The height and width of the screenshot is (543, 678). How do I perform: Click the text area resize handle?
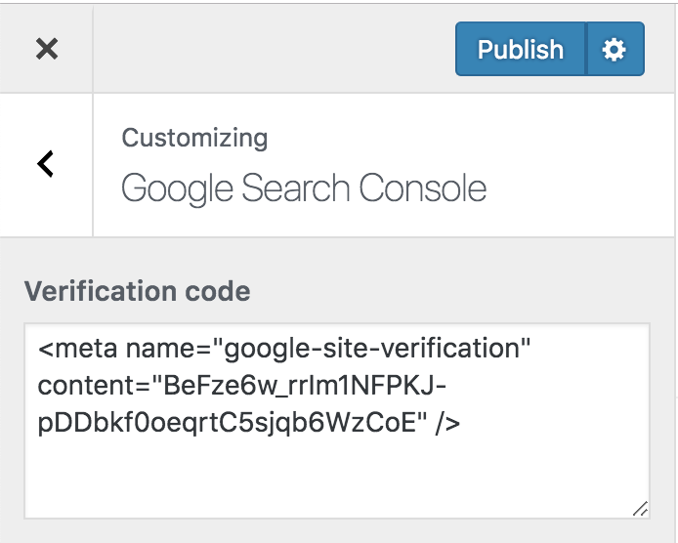pos(640,508)
